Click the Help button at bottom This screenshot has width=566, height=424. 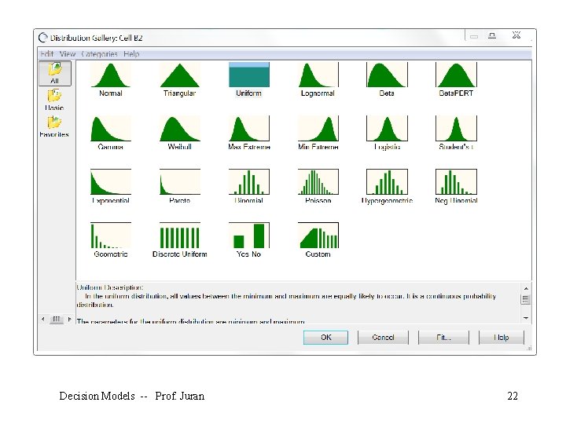tap(502, 338)
